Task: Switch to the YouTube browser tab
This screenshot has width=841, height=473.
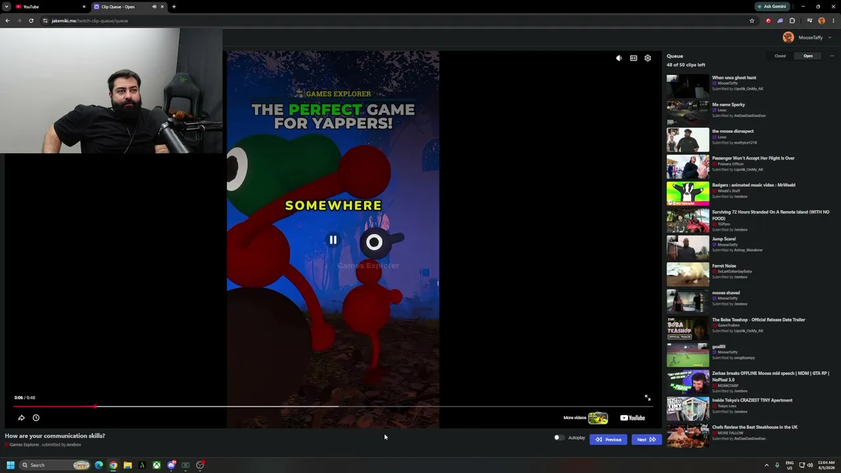Action: tap(51, 7)
